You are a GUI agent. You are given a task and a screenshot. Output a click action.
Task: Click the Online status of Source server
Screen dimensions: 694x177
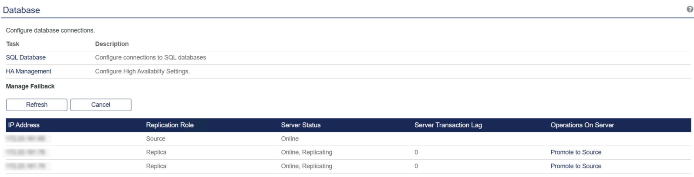pos(290,139)
